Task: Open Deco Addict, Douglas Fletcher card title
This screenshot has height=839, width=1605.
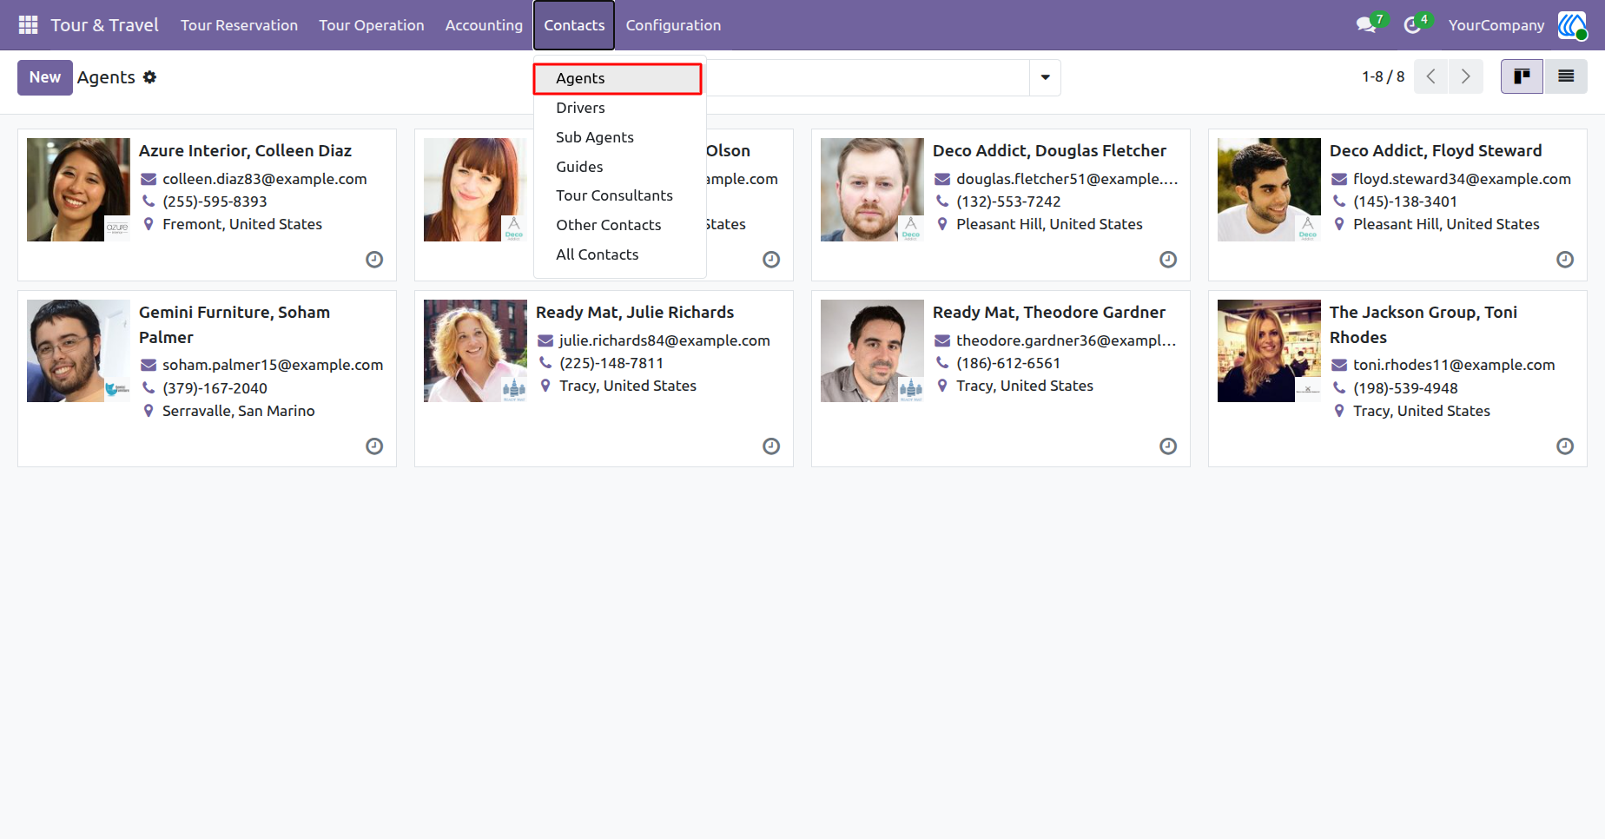Action: pyautogui.click(x=1049, y=150)
